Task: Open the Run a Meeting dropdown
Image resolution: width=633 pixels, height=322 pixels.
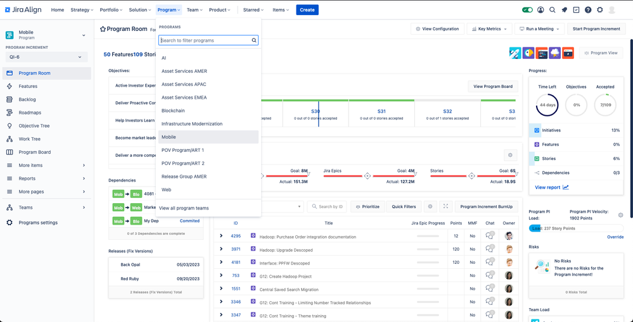Action: [x=539, y=29]
